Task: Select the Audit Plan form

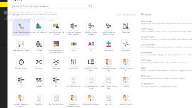Action: [39, 98]
